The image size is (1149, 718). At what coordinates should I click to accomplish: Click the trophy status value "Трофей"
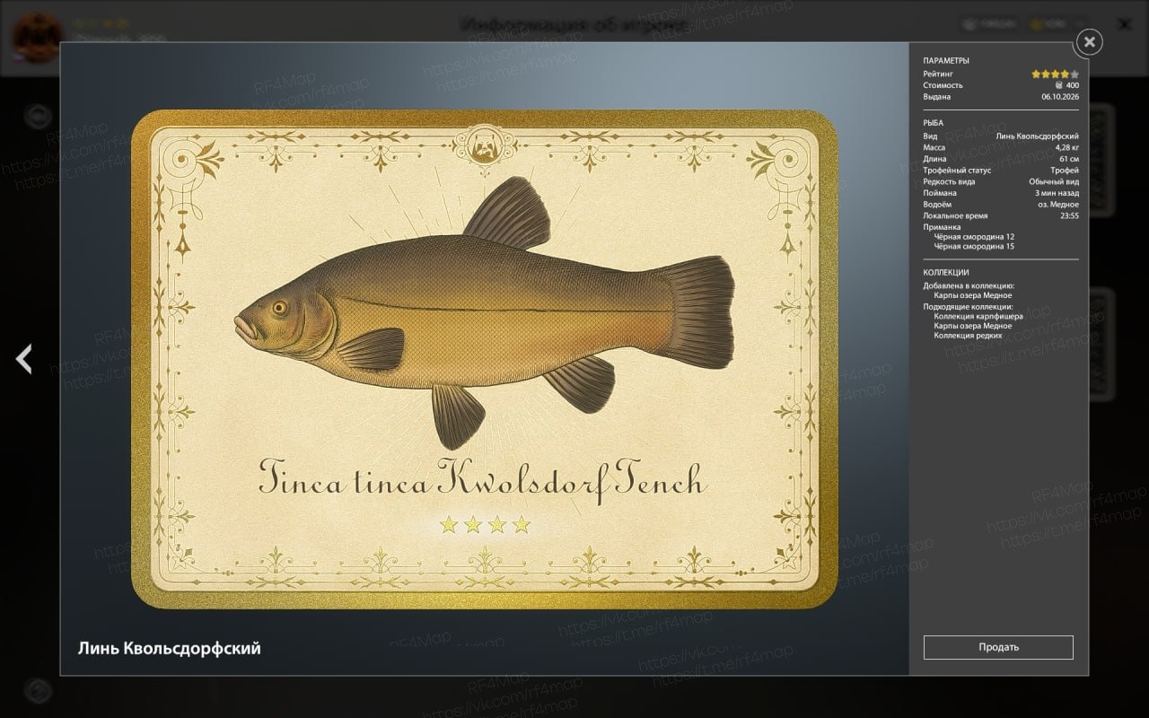click(1065, 171)
